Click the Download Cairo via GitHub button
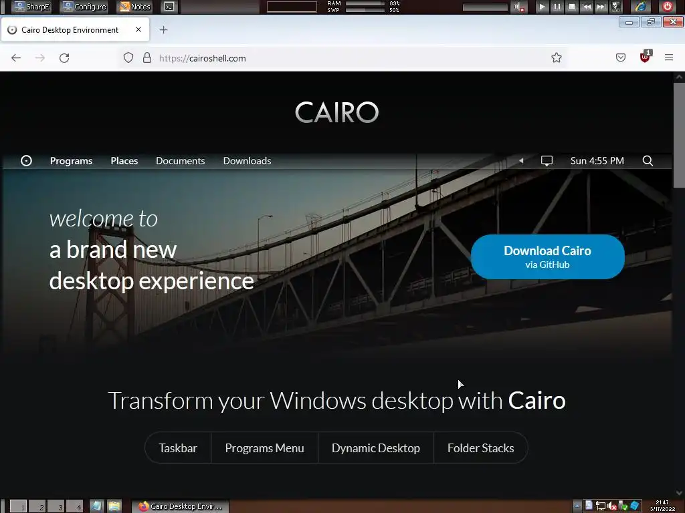This screenshot has width=685, height=513. click(x=547, y=257)
